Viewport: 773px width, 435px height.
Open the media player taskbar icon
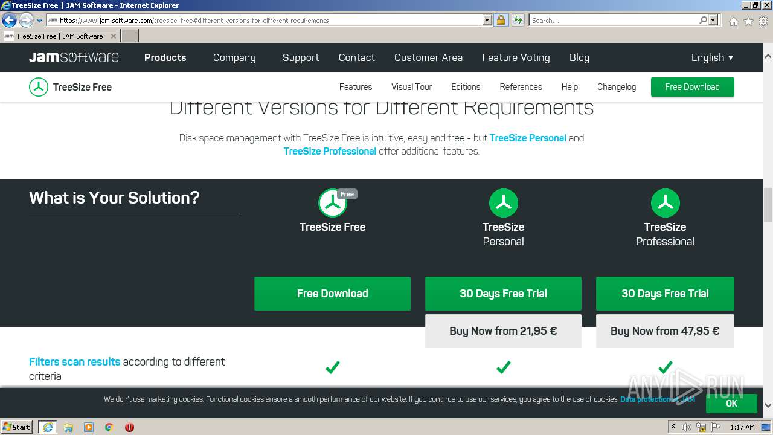tap(89, 427)
